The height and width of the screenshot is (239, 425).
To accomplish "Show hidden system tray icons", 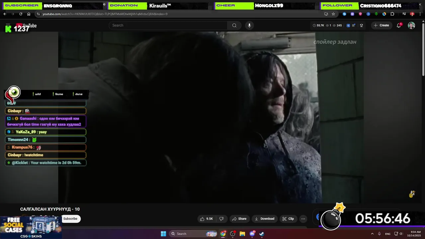I will (372, 234).
